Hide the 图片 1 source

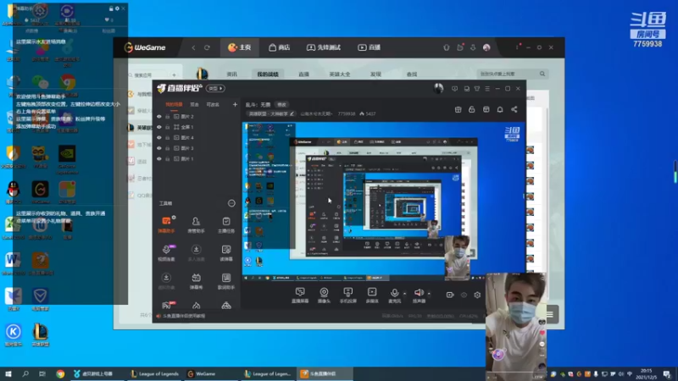click(159, 159)
